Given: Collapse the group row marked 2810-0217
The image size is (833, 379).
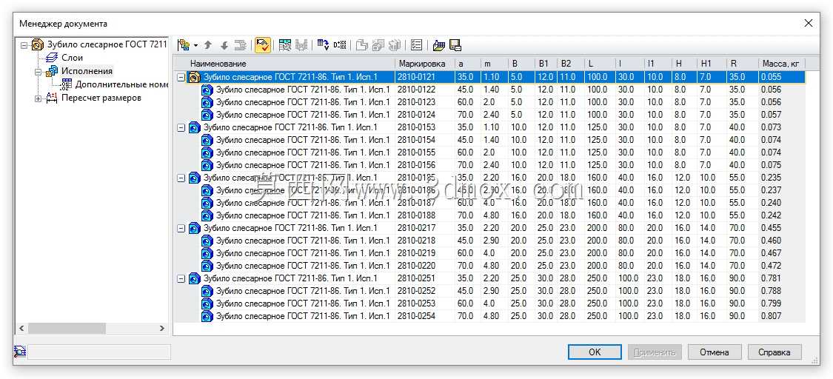Looking at the screenshot, I should [x=181, y=228].
